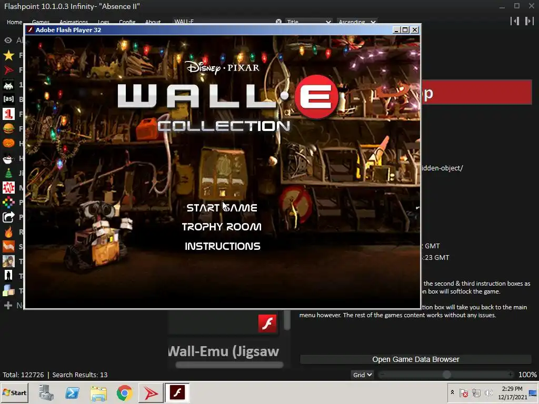
Task: Click the Total: 122726 status text
Action: coord(23,375)
